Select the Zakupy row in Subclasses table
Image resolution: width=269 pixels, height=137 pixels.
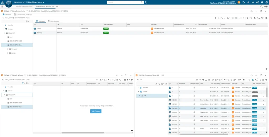[x=150, y=29]
